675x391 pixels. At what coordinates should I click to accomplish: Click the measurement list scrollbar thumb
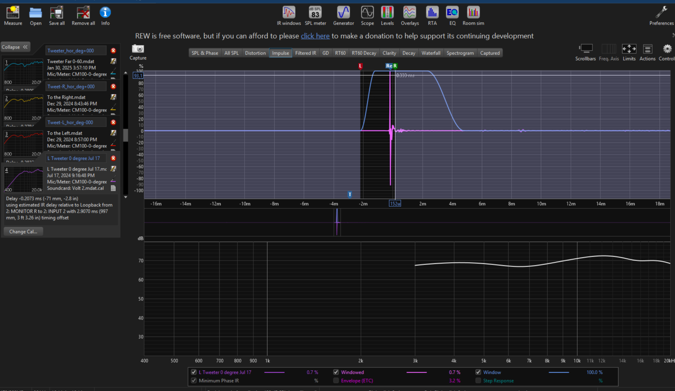click(x=126, y=135)
